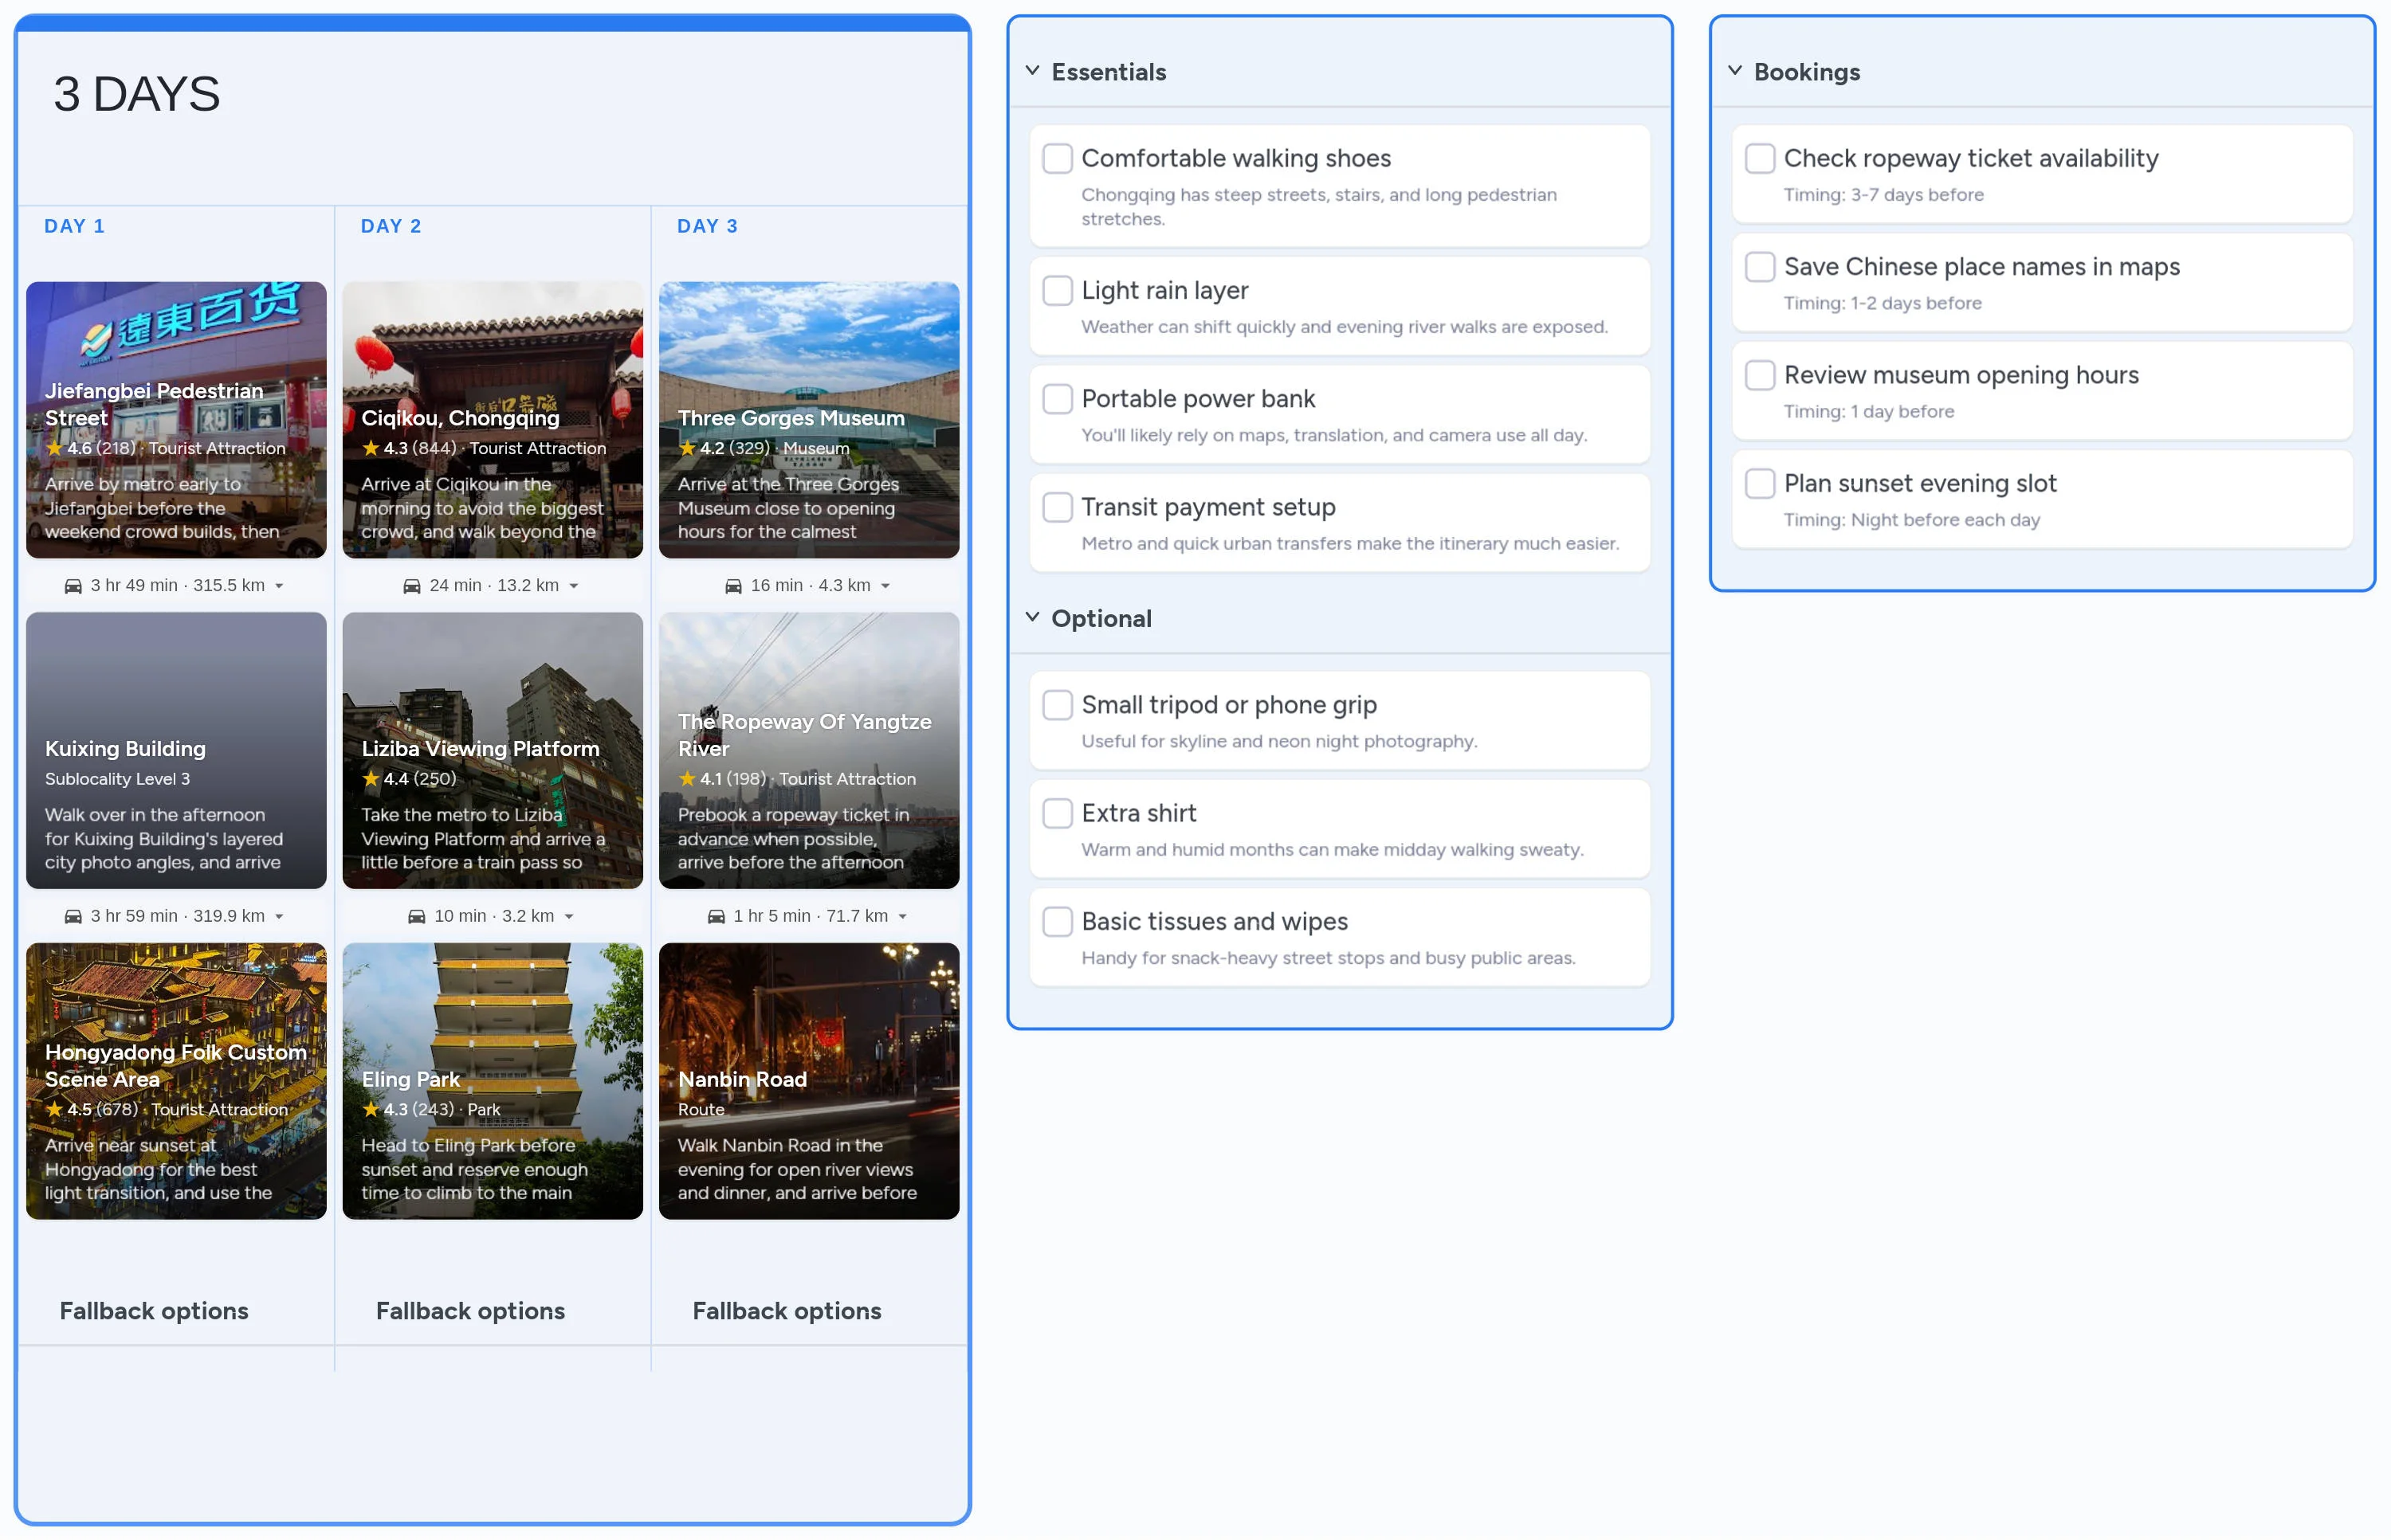Collapse the Bookings section chevron
Viewport: 2391px width, 1540px height.
[1735, 71]
